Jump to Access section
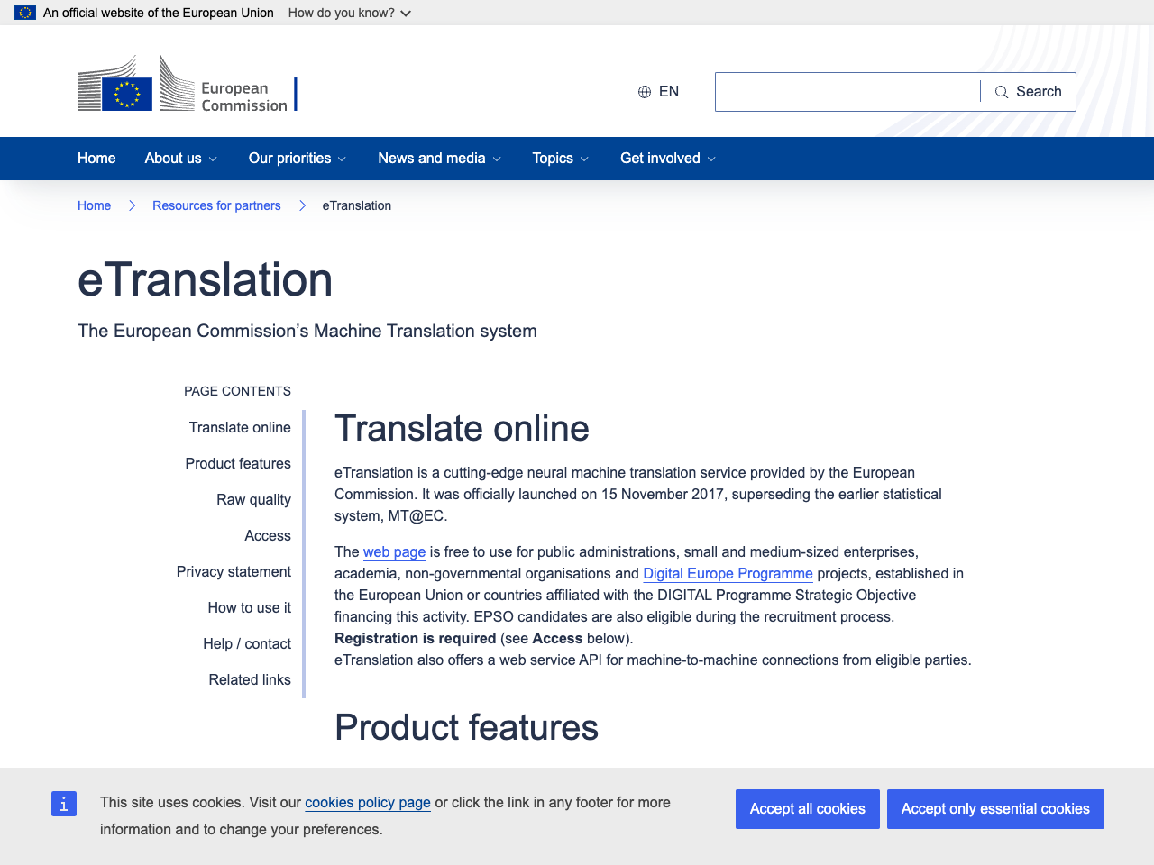 tap(268, 535)
